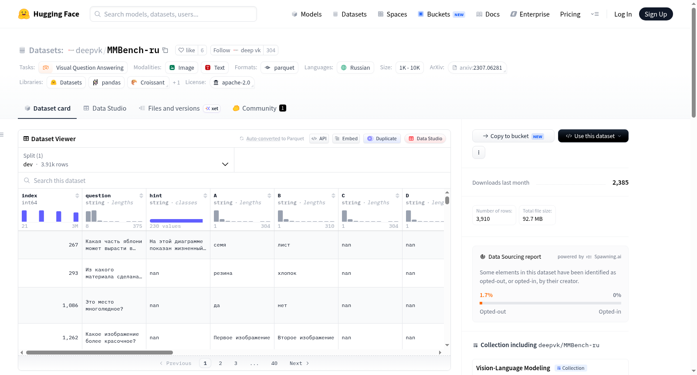Open Spaces in the top navigation
The width and height of the screenshot is (697, 375).
(x=392, y=14)
